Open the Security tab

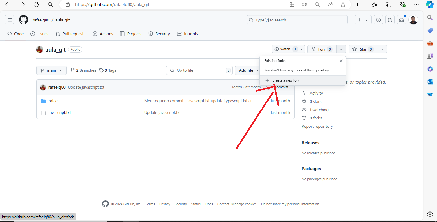pos(159,34)
